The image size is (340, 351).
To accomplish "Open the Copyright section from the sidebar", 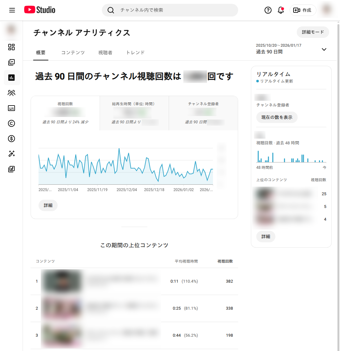I will [x=11, y=123].
